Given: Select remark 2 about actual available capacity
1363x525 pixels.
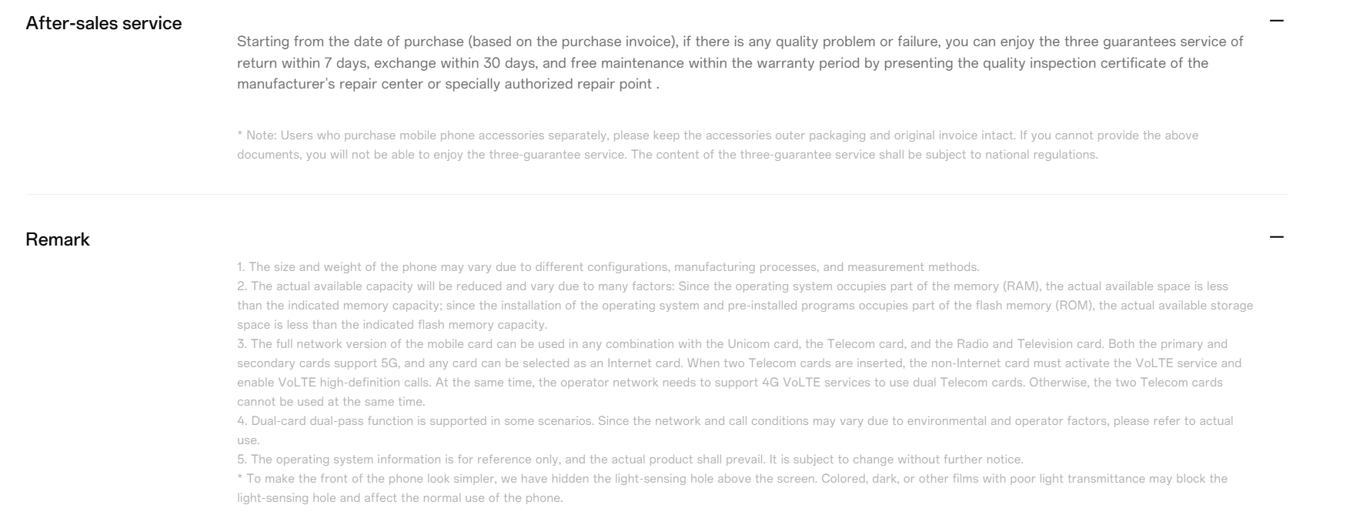Looking at the screenshot, I should 745,305.
